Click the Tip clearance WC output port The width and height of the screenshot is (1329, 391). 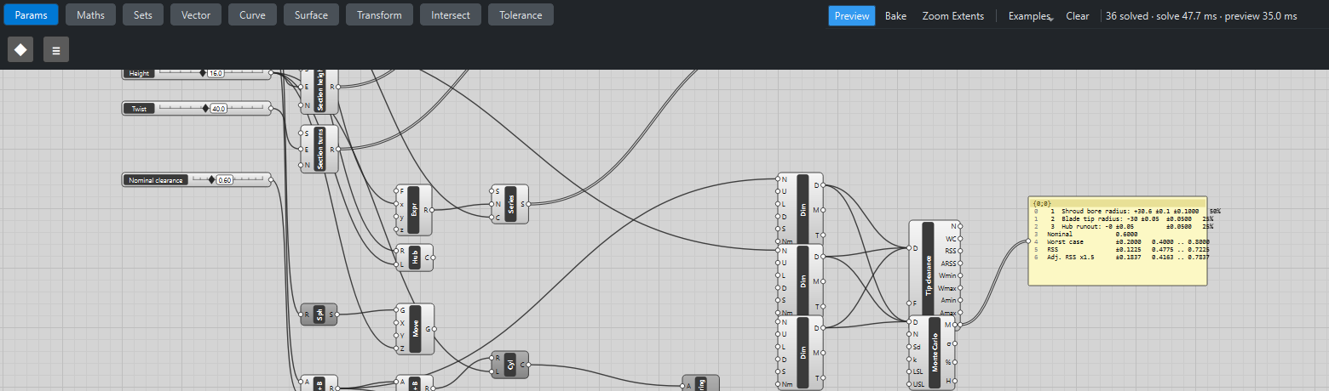point(960,239)
